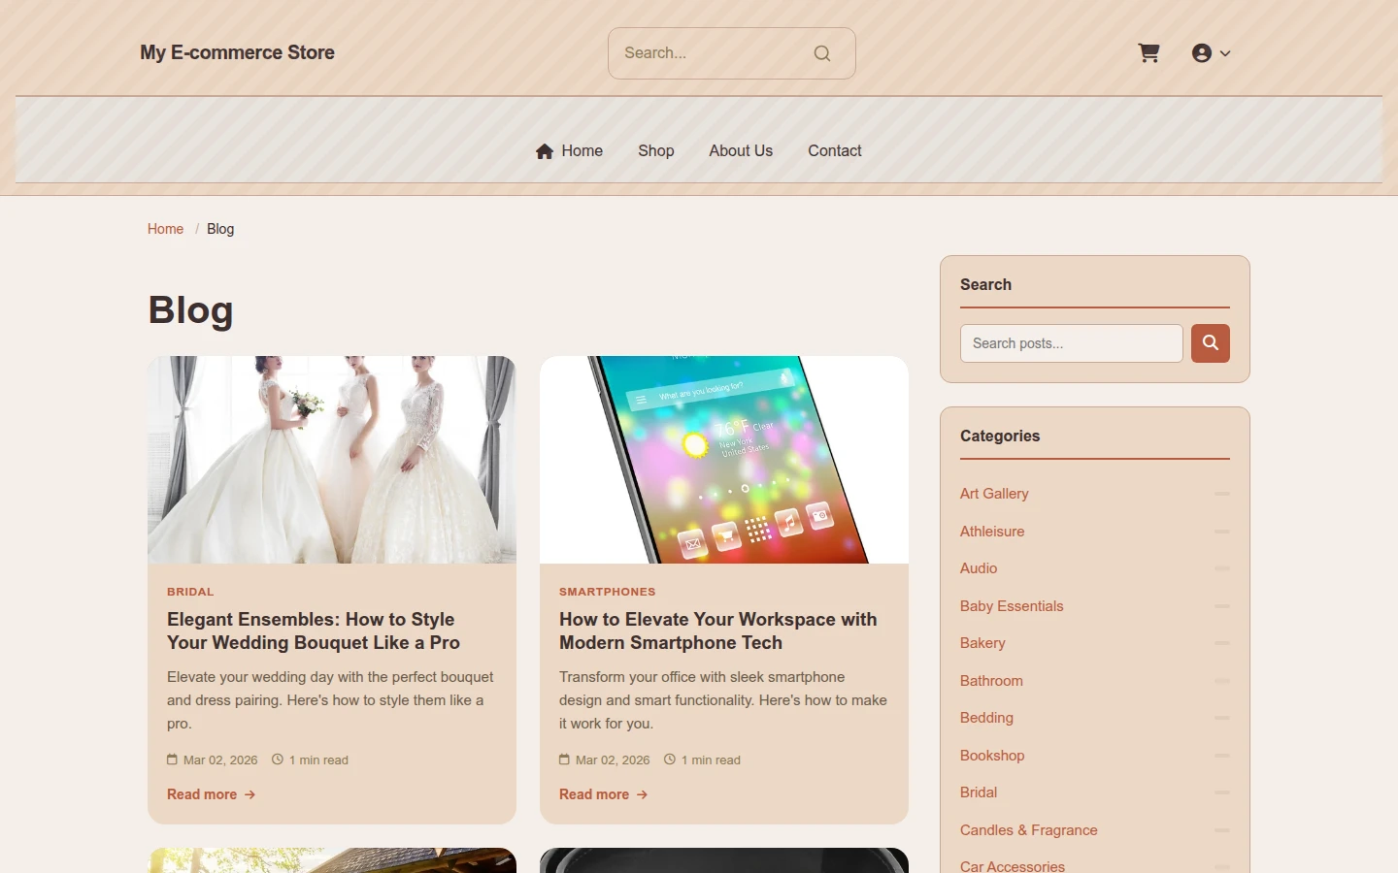The width and height of the screenshot is (1398, 873).
Task: Read more on the wedding bouquet post
Action: (211, 794)
